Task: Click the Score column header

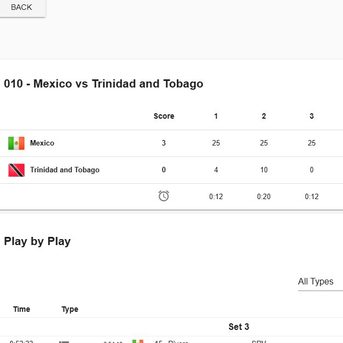Action: (164, 116)
